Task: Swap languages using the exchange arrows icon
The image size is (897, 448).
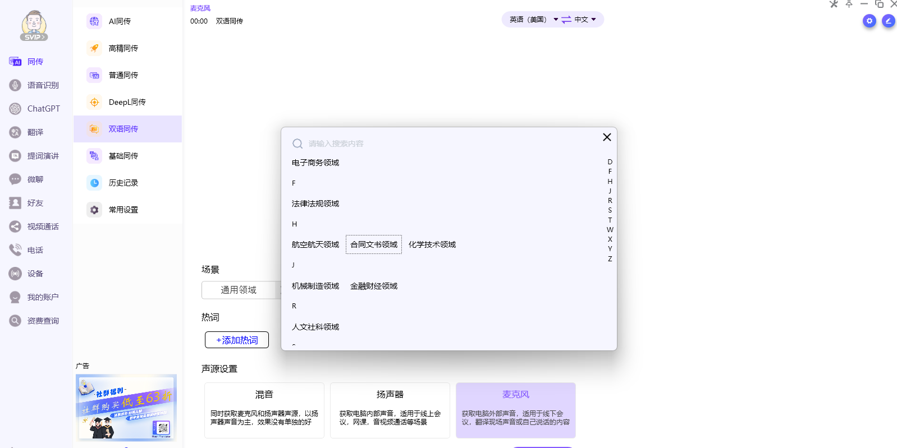Action: coord(566,20)
